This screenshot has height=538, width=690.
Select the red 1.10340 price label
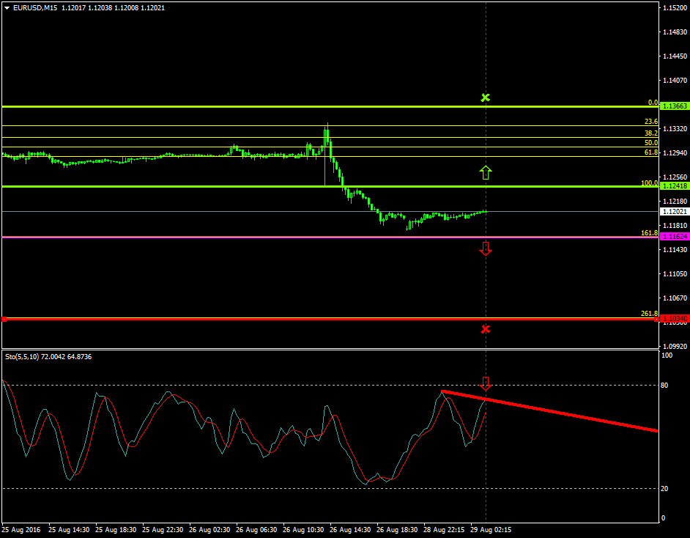674,319
